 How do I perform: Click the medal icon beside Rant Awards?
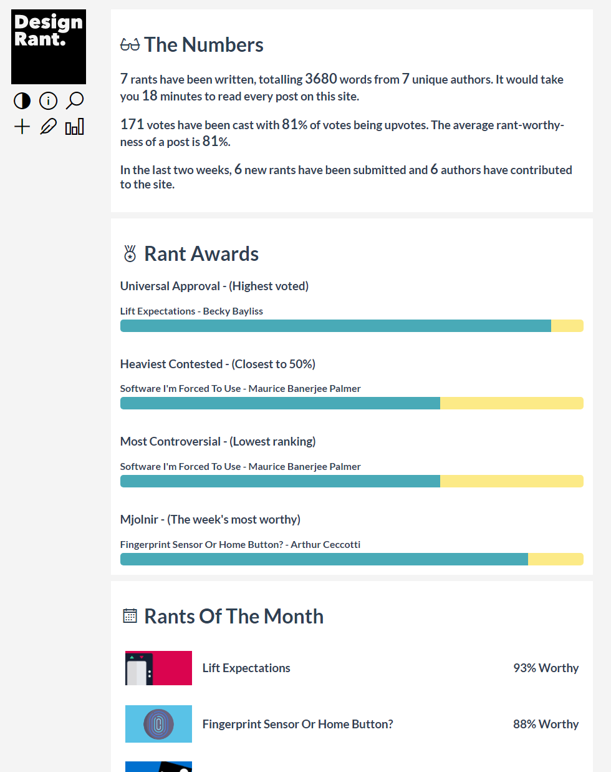pos(130,253)
